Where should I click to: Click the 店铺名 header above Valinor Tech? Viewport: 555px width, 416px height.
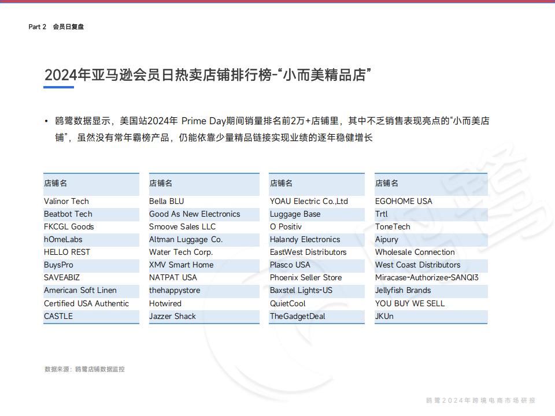click(91, 184)
